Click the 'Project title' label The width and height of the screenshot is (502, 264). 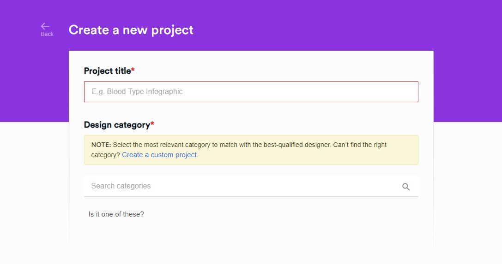107,71
